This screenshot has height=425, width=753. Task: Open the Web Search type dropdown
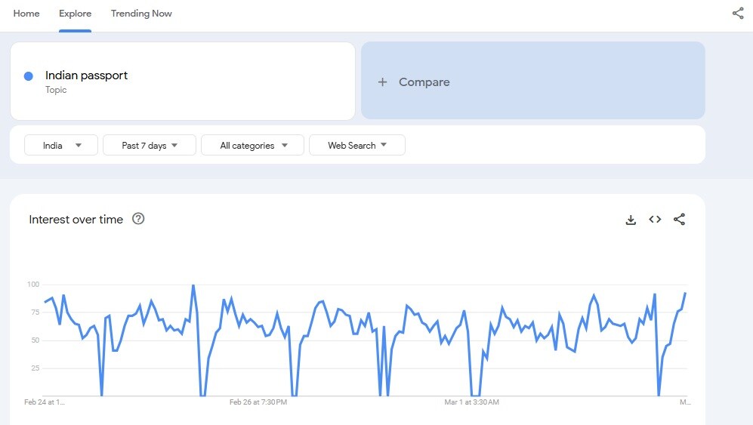pos(356,145)
